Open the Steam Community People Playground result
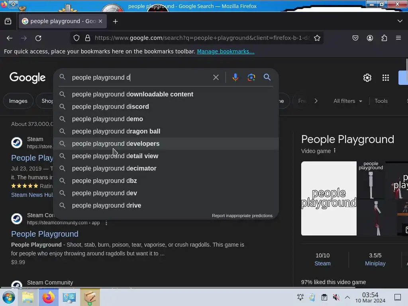The width and height of the screenshot is (408, 306). pyautogui.click(x=45, y=234)
